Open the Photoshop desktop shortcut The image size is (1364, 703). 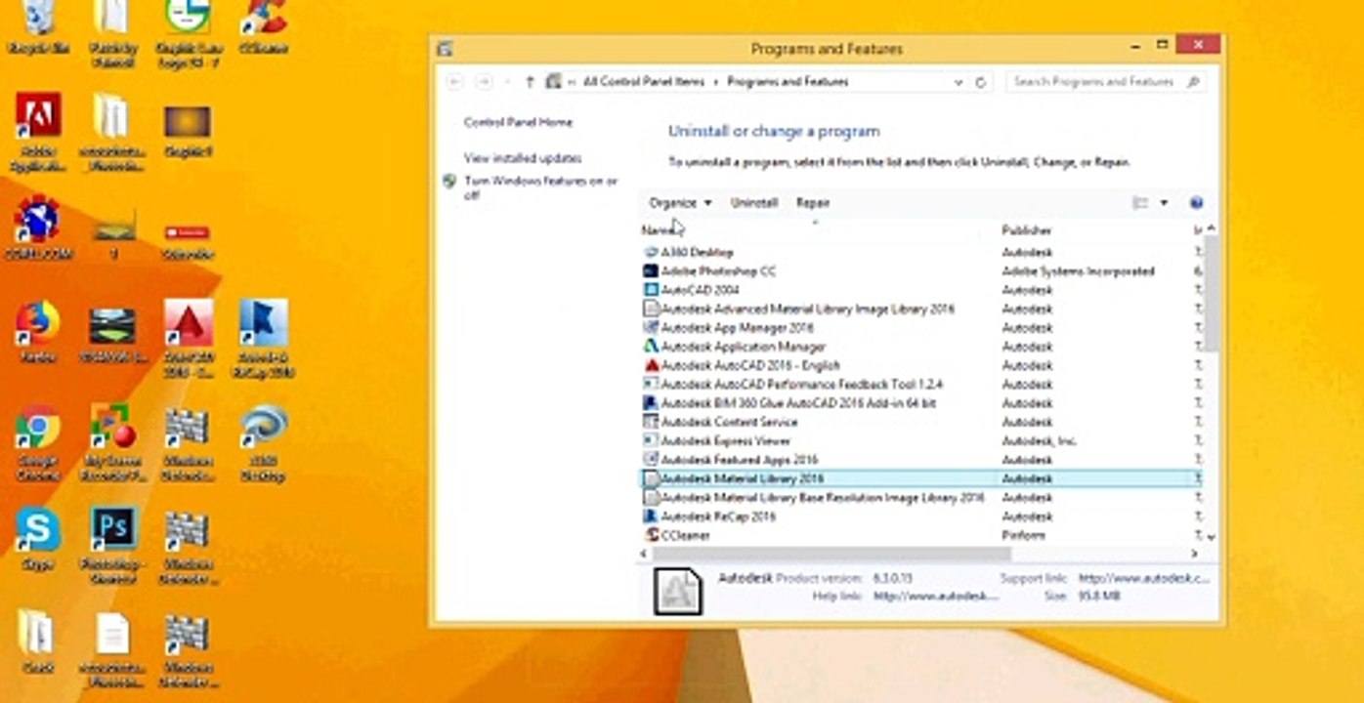pos(113,546)
